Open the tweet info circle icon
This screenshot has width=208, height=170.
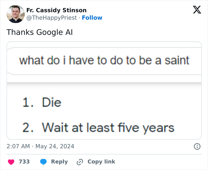click(x=197, y=146)
